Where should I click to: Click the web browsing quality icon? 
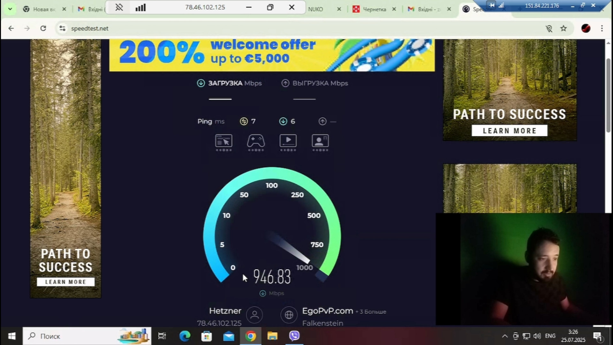point(223,141)
